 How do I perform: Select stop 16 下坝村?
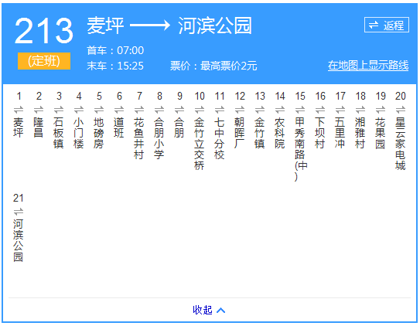[320, 133]
